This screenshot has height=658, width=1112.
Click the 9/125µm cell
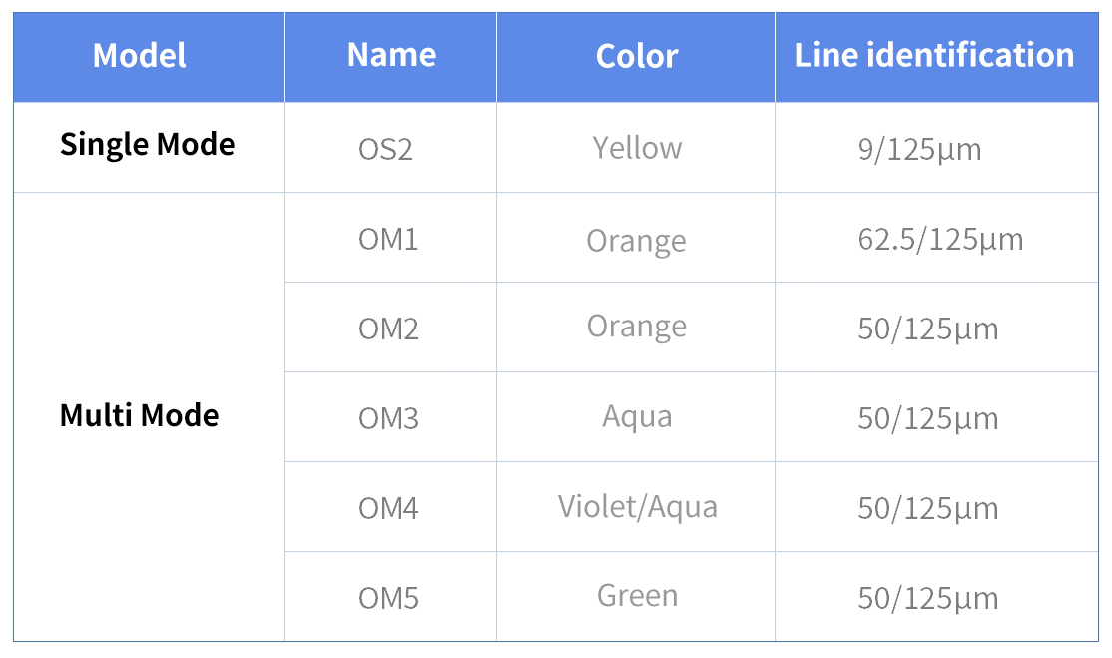pos(937,148)
